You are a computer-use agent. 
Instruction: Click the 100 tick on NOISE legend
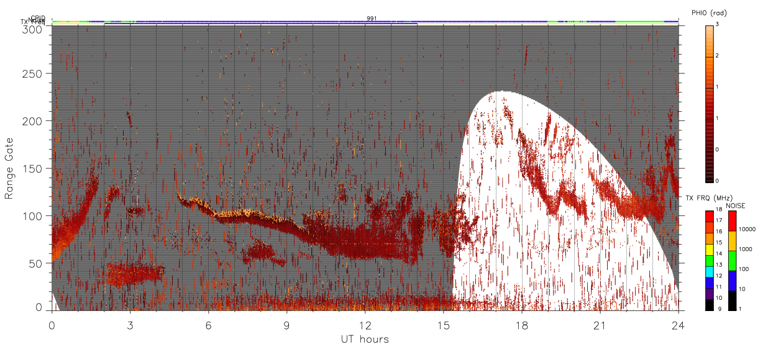coord(744,269)
